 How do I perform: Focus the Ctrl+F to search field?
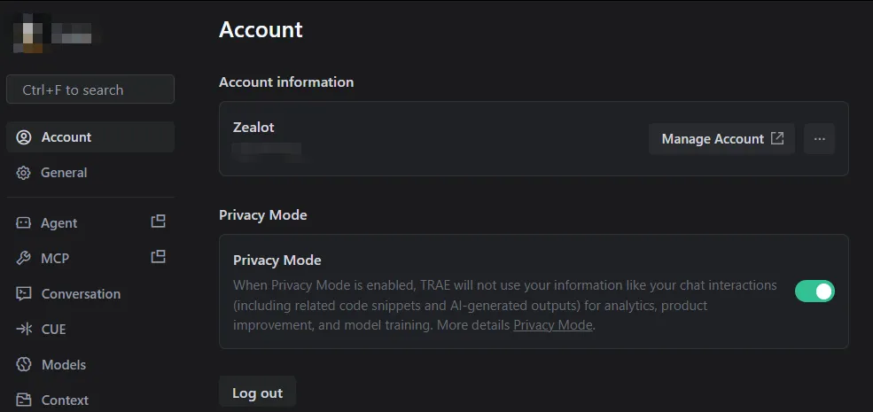pyautogui.click(x=90, y=89)
